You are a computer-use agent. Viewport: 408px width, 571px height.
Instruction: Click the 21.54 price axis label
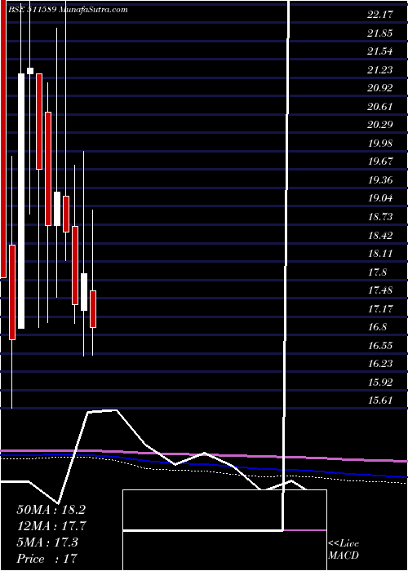(380, 51)
